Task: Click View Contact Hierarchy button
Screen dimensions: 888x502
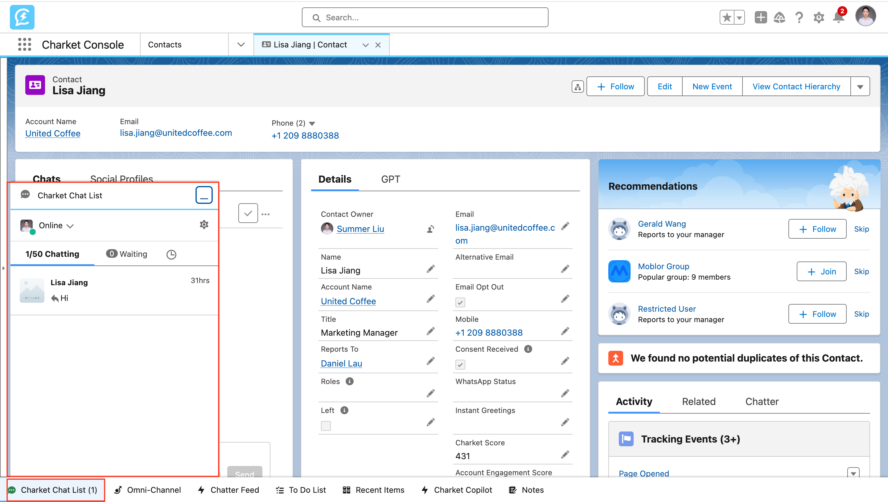Action: coord(796,87)
